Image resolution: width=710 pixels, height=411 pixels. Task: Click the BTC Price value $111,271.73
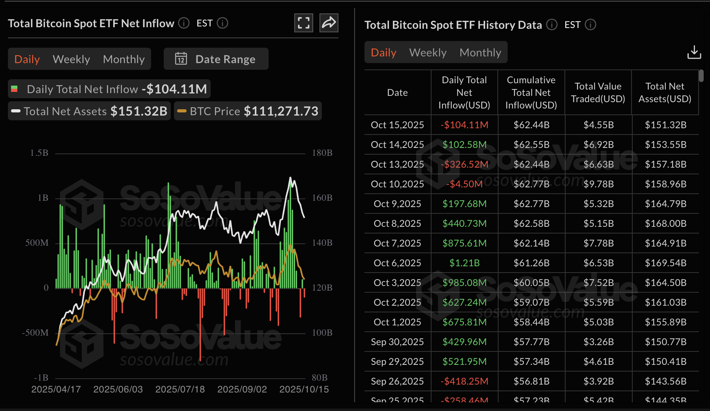click(x=281, y=111)
